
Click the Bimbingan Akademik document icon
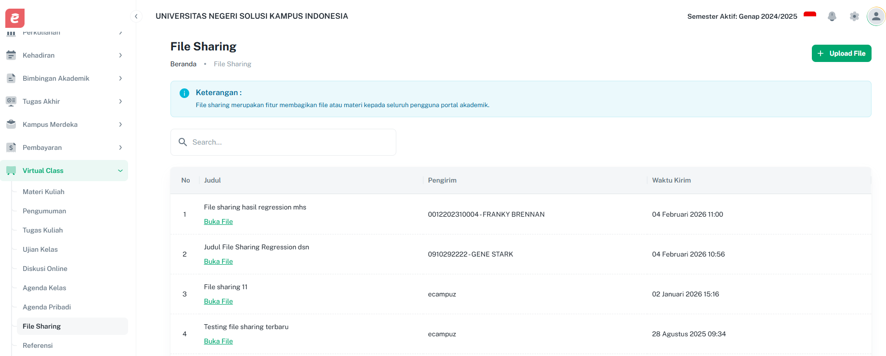11,78
